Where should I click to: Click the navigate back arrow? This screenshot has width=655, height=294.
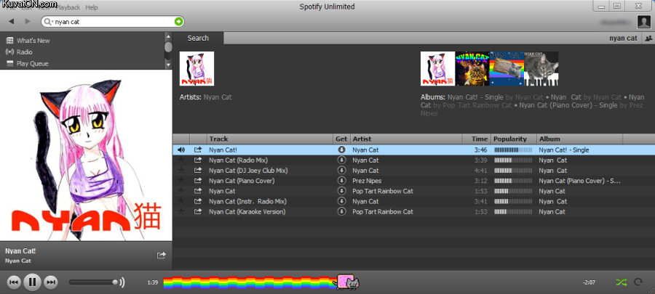(x=11, y=22)
